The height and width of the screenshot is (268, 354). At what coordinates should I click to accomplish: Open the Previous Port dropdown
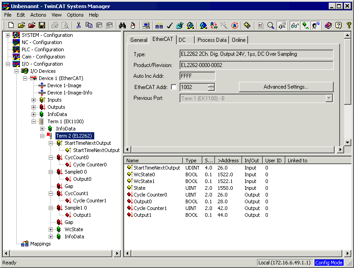(x=329, y=98)
